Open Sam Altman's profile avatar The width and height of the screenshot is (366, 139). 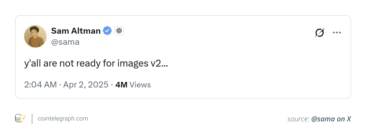pyautogui.click(x=35, y=36)
